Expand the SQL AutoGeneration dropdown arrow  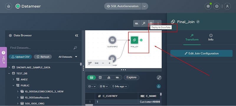pyautogui.click(x=145, y=6)
